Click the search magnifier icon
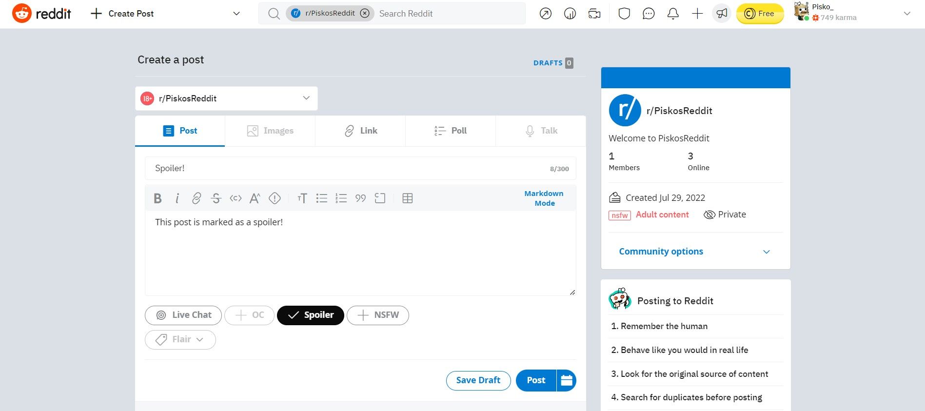 tap(274, 14)
